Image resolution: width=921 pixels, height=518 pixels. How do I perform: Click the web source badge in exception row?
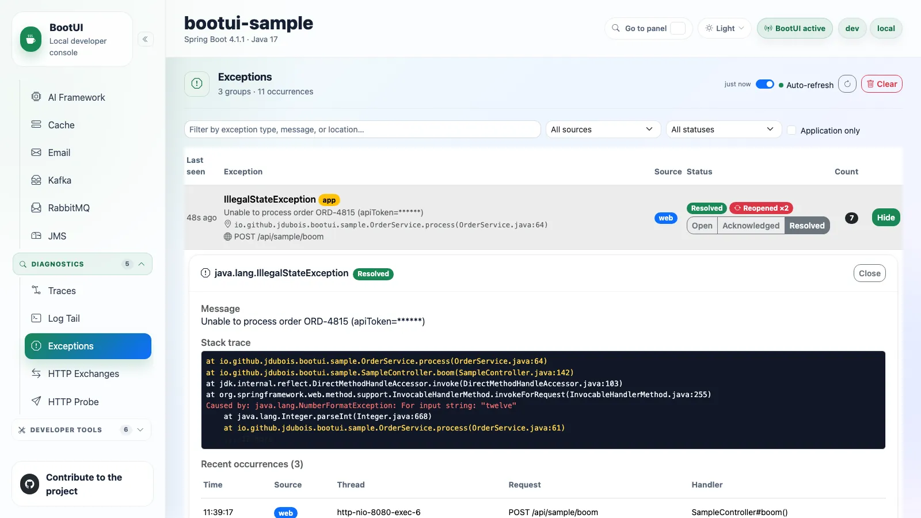click(x=666, y=218)
